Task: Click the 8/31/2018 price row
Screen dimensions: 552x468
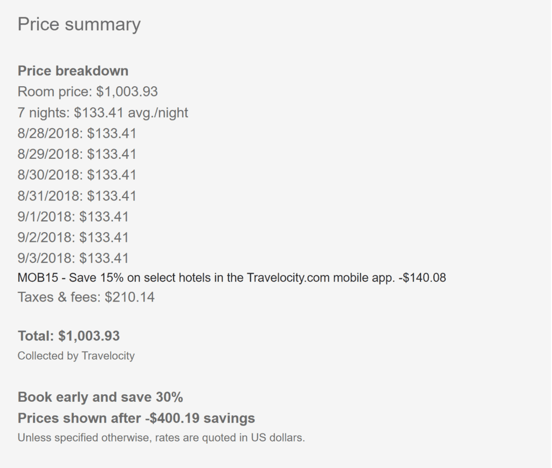Action: point(77,196)
